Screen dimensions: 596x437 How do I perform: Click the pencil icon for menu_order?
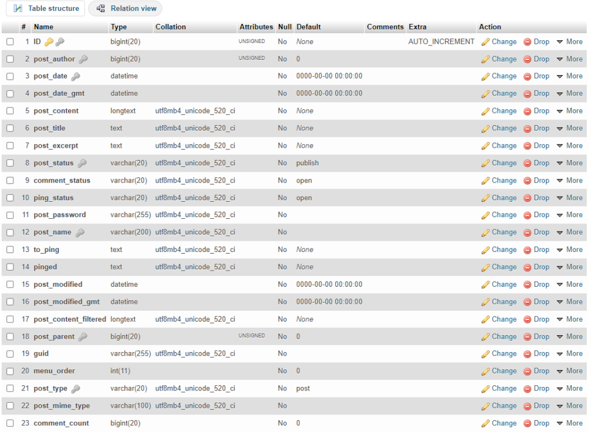(485, 371)
